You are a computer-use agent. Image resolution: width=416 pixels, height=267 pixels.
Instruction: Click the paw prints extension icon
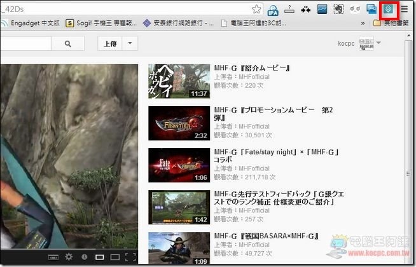point(306,10)
